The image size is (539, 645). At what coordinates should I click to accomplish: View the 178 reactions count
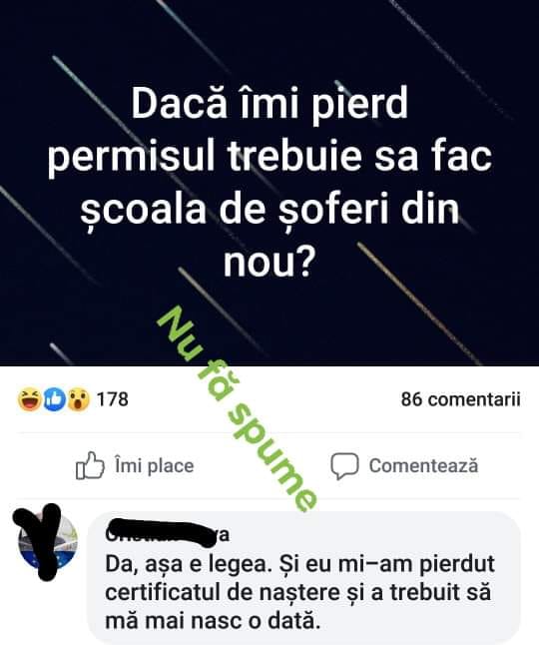[112, 399]
